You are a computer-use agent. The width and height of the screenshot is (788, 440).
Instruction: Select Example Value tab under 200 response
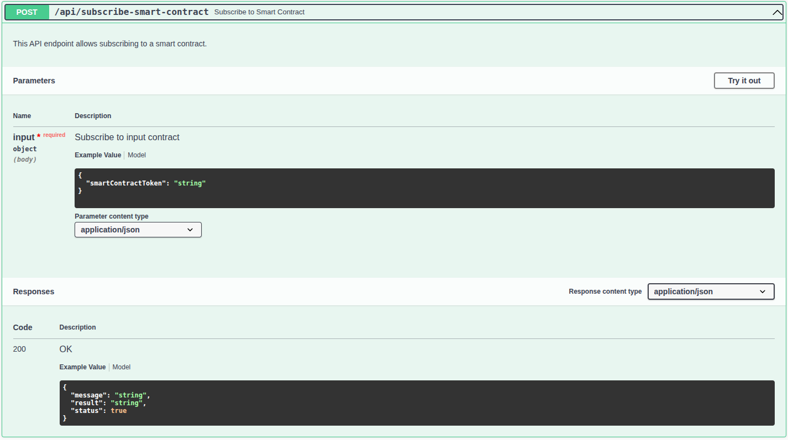click(82, 367)
